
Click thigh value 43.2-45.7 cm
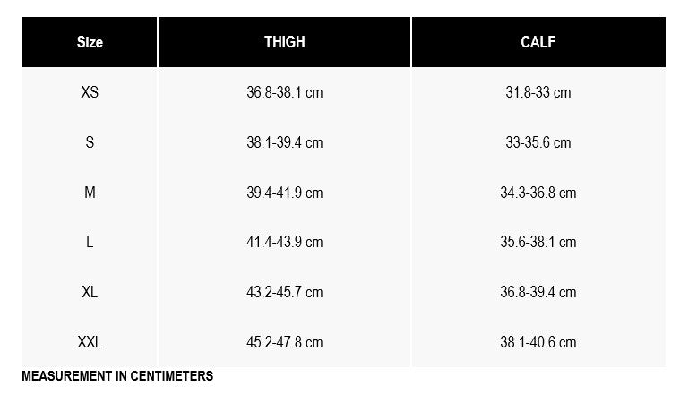[284, 292]
